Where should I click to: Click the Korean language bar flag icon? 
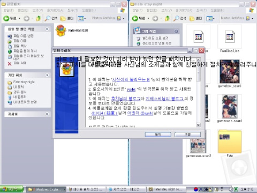point(196,189)
